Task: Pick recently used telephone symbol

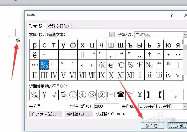Action: click(x=120, y=95)
